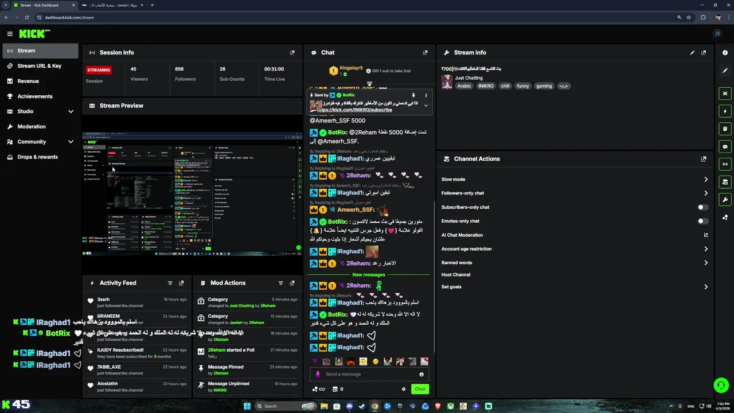Open Followers-only chat options chevron
Screen dimensions: 734x413
(x=706, y=193)
